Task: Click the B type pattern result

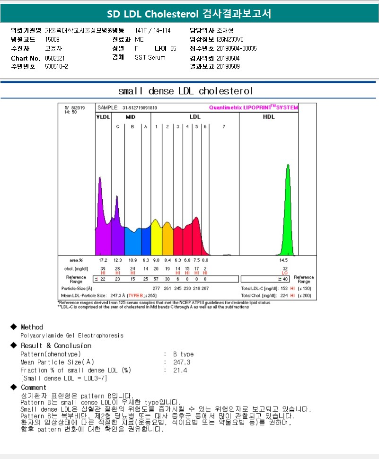Action: click(x=183, y=354)
